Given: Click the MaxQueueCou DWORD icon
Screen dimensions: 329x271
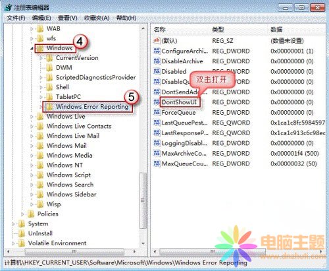Looking at the screenshot, I should point(157,164).
